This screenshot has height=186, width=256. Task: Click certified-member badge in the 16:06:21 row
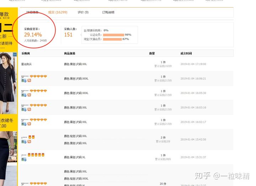point(24,80)
